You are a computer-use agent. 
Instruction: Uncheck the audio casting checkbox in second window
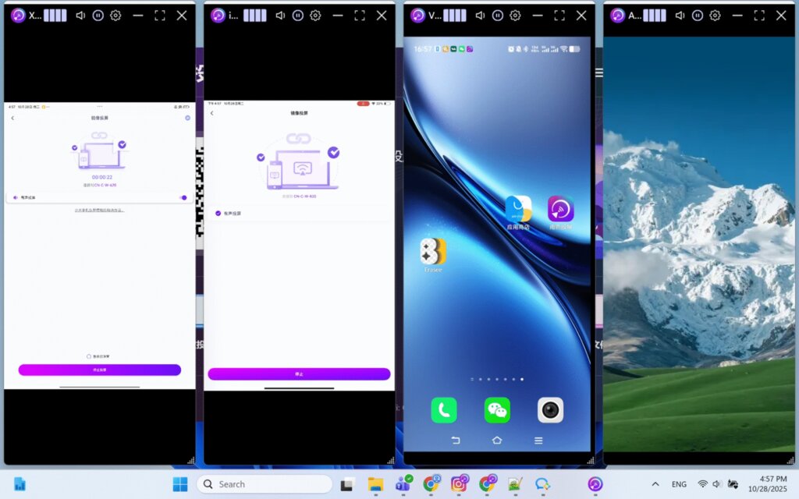(x=218, y=213)
